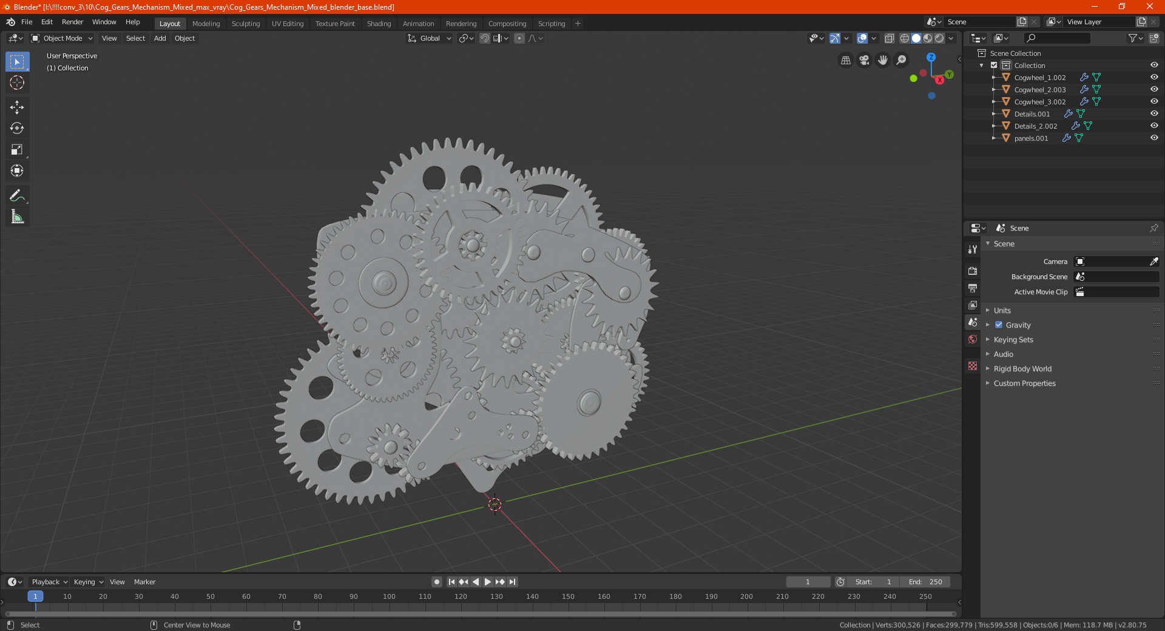The image size is (1165, 631).
Task: Click the viewport Select menu
Action: click(135, 38)
